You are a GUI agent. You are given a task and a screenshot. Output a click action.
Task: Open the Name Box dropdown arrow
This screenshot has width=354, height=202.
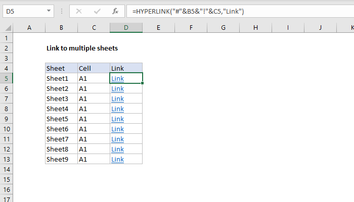tap(48, 11)
